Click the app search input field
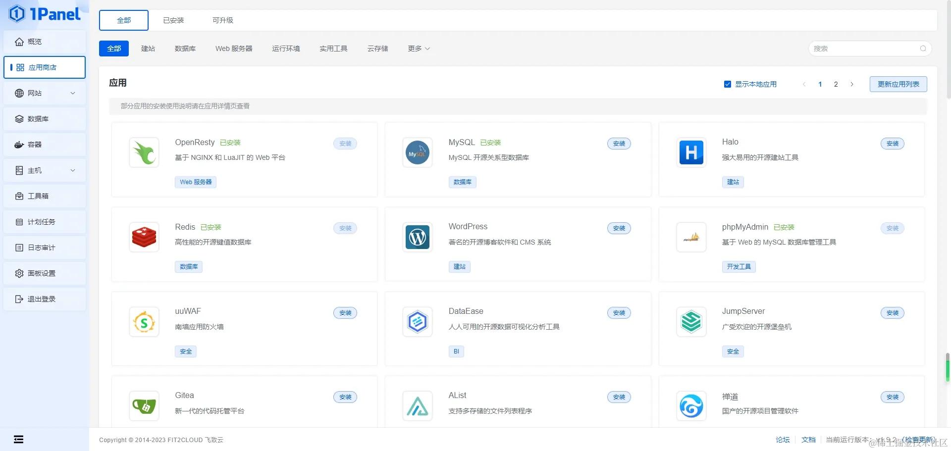Screen dimensions: 951x451 click(870, 49)
